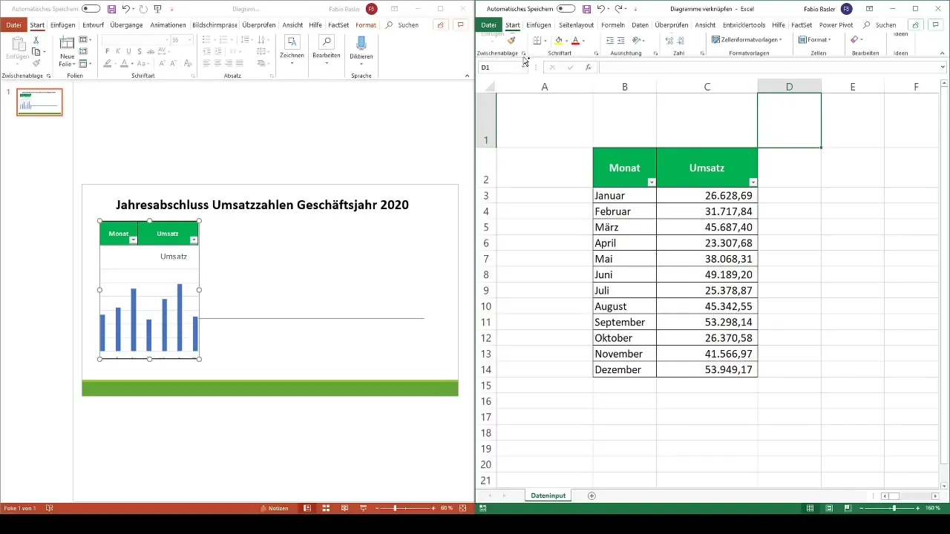
Task: Open Format tab in PowerPoint
Action: 365,24
